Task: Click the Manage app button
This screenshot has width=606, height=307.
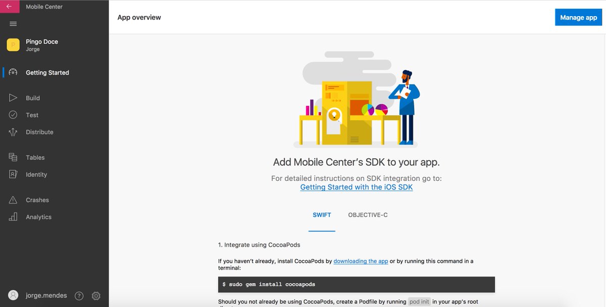Action: pos(578,17)
